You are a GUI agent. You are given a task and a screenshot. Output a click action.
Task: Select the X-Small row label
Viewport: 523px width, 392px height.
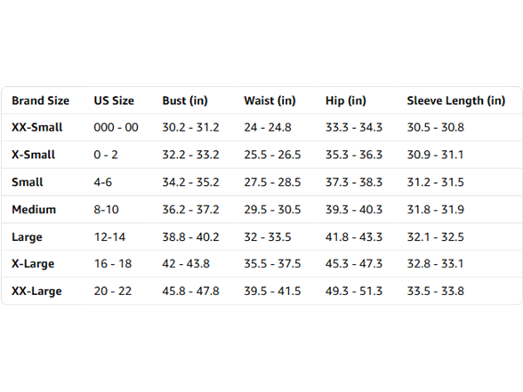pos(34,155)
